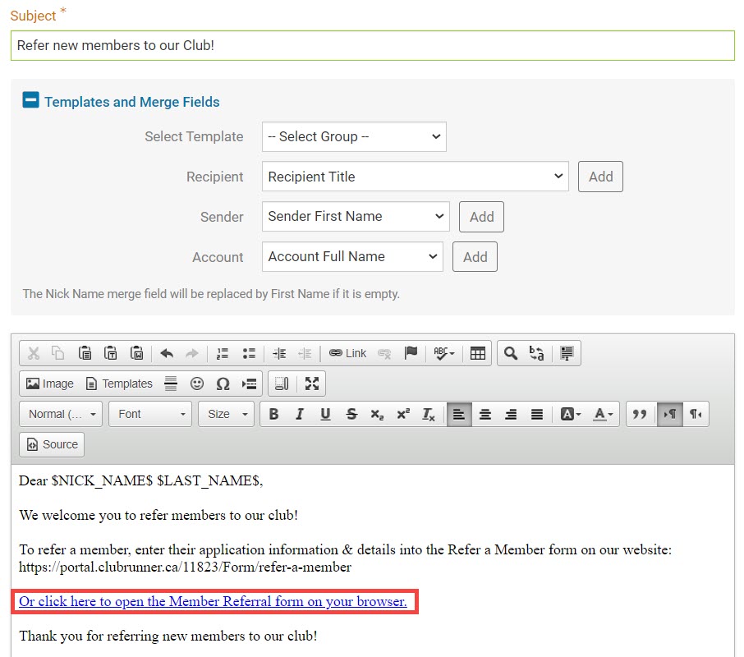Toggle the Source code view
This screenshot has height=657, width=744.
pyautogui.click(x=52, y=444)
